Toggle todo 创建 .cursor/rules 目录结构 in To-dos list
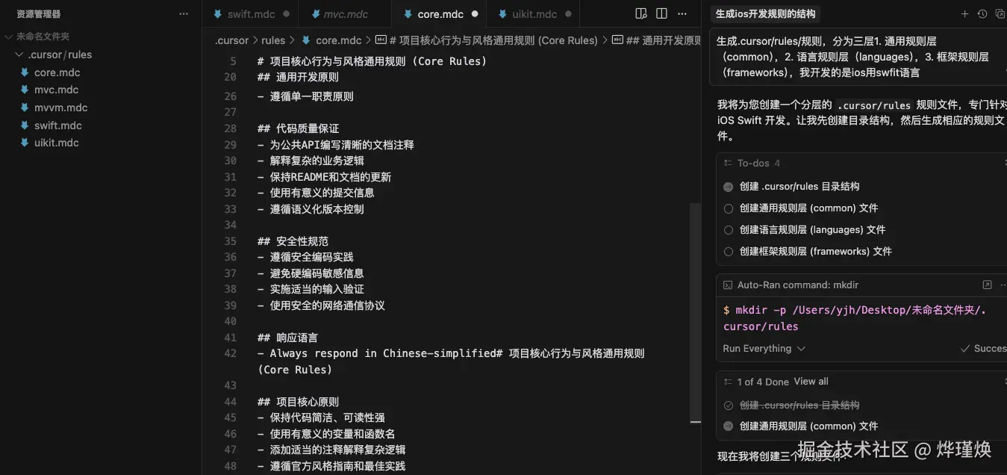Image resolution: width=1007 pixels, height=475 pixels. [x=729, y=187]
